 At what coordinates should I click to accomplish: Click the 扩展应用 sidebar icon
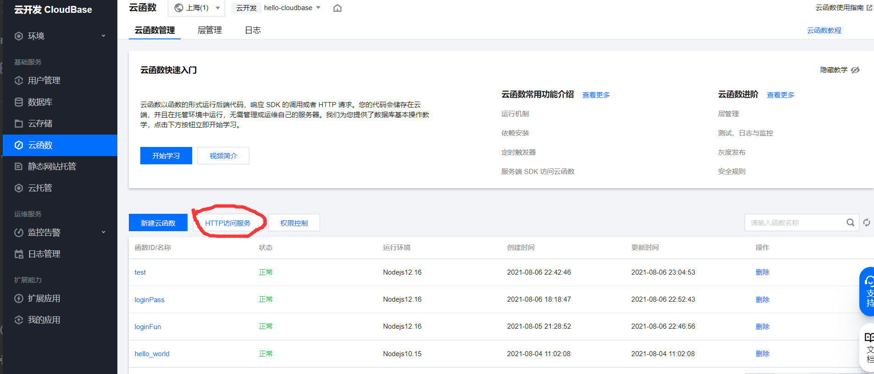tap(19, 298)
